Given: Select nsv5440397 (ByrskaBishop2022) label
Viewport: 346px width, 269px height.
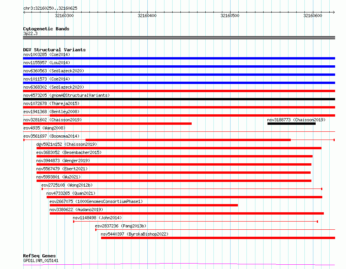Looking at the screenshot, I should (135, 234).
